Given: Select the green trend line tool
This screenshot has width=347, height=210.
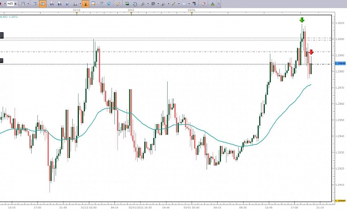Looking at the screenshot, I should [174, 4].
